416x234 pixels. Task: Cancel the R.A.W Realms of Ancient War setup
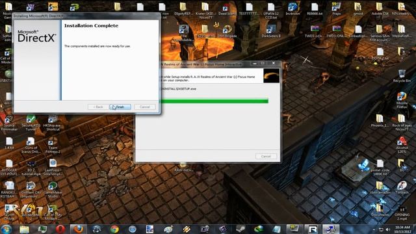(x=266, y=157)
